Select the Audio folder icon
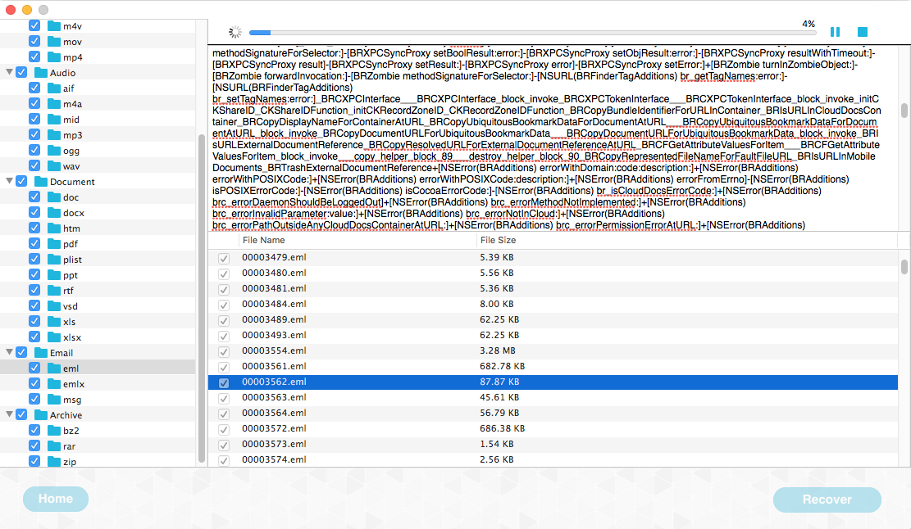The image size is (911, 529). (41, 73)
